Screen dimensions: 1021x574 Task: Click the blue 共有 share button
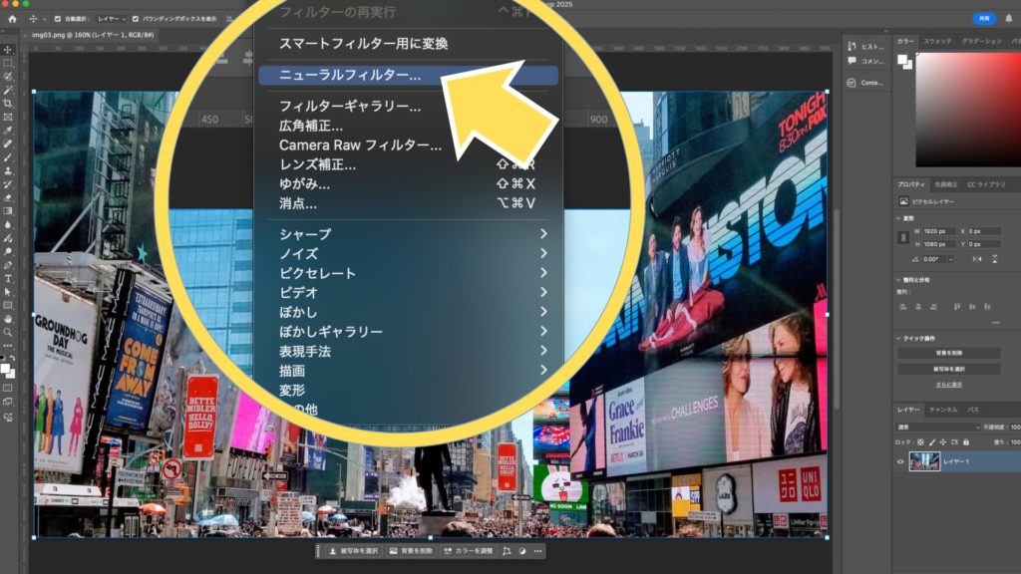tap(984, 18)
